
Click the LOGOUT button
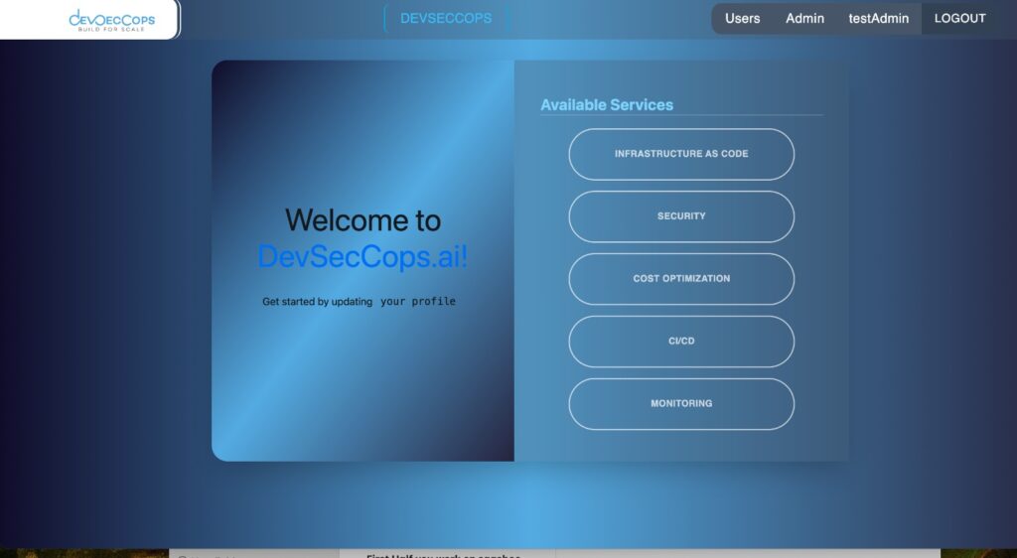(959, 18)
